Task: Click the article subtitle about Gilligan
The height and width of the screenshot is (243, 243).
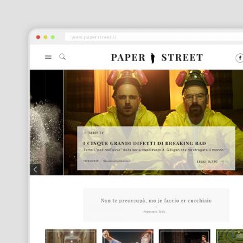Action: (153, 150)
